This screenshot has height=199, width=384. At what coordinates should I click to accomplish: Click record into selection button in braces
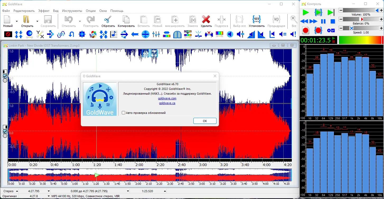(x=318, y=30)
